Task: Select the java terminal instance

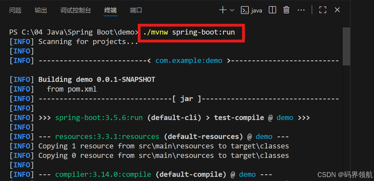Action: click(252, 10)
